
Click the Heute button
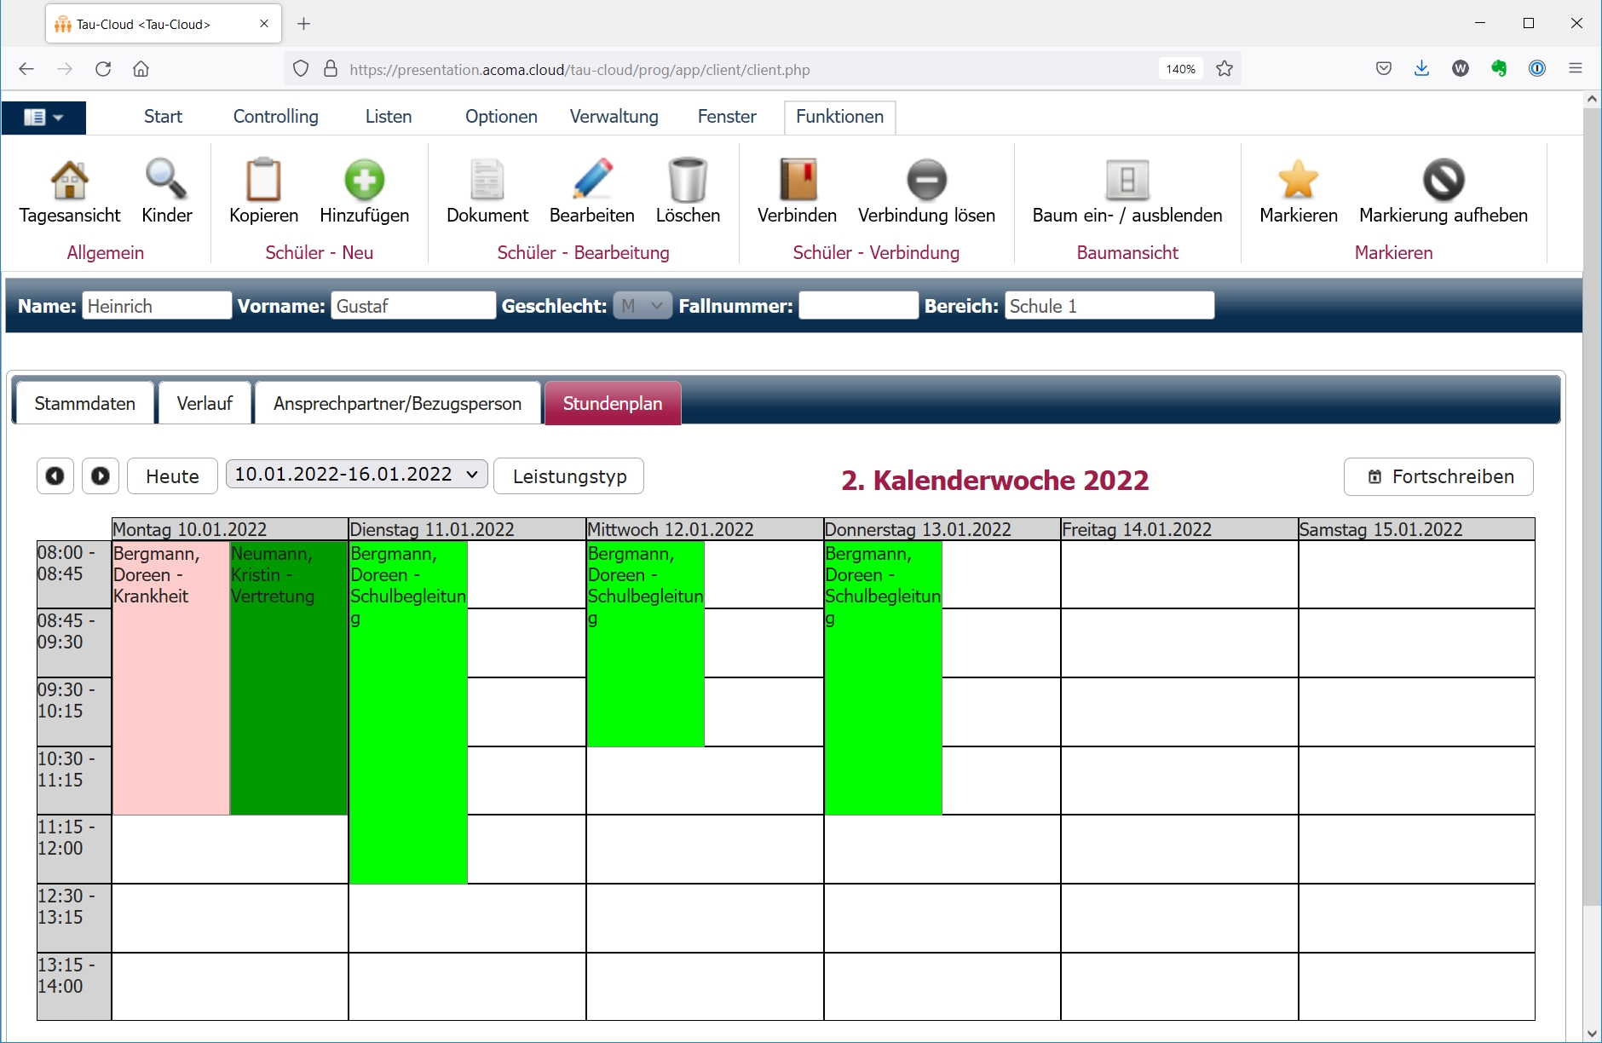(x=172, y=476)
